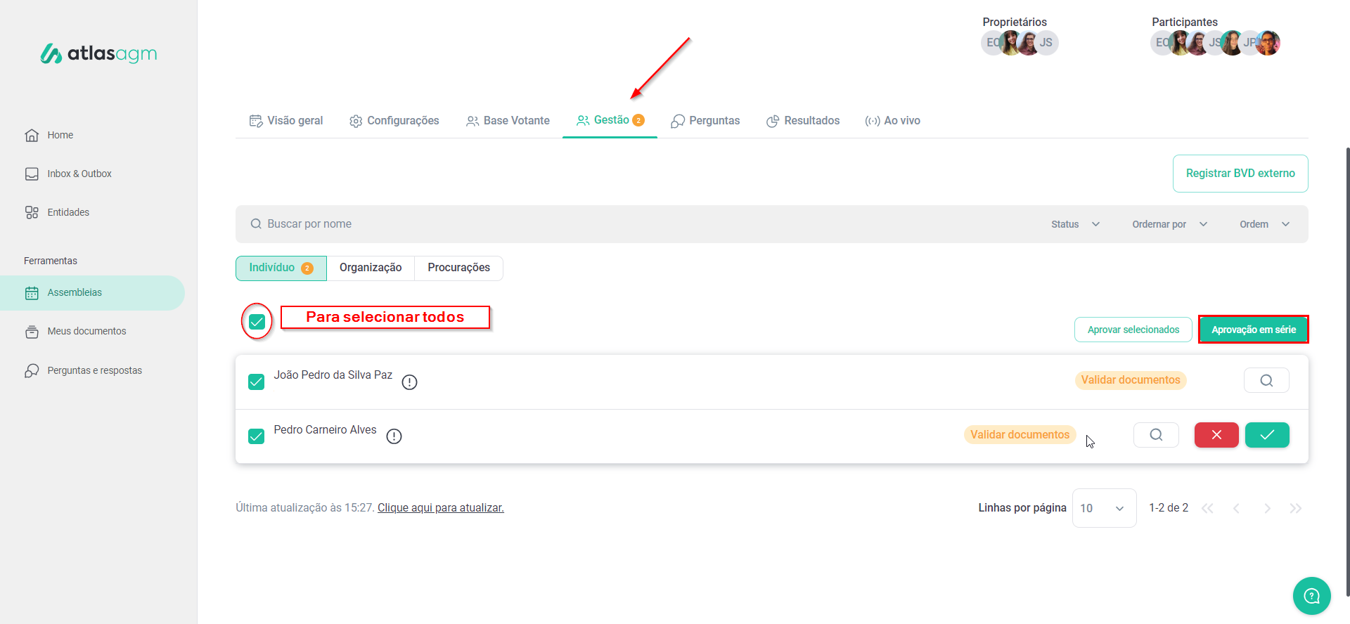Click Aprovação em série button

[x=1253, y=330]
